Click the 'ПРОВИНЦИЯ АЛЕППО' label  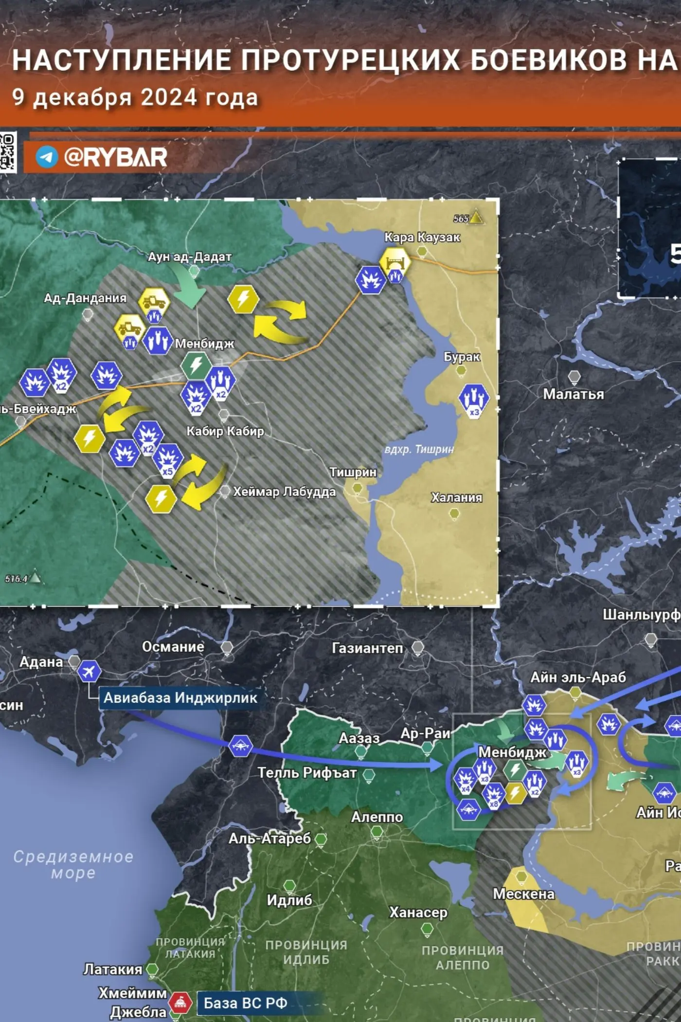(463, 957)
